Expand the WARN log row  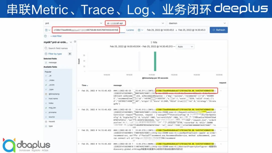[x=79, y=144]
